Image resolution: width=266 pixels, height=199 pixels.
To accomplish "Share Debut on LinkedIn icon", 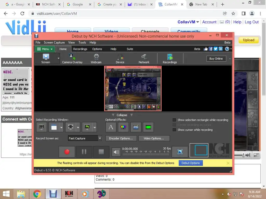I will 220,49.
